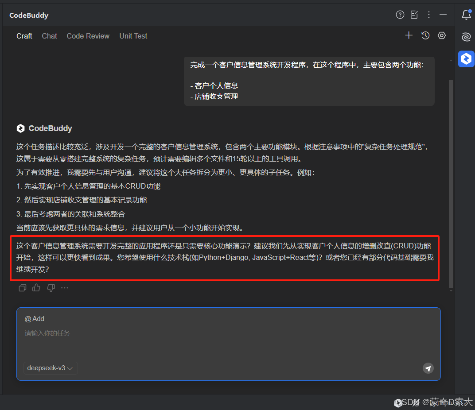The width and height of the screenshot is (475, 410).
Task: Send the message with paper plane button
Action: point(428,368)
